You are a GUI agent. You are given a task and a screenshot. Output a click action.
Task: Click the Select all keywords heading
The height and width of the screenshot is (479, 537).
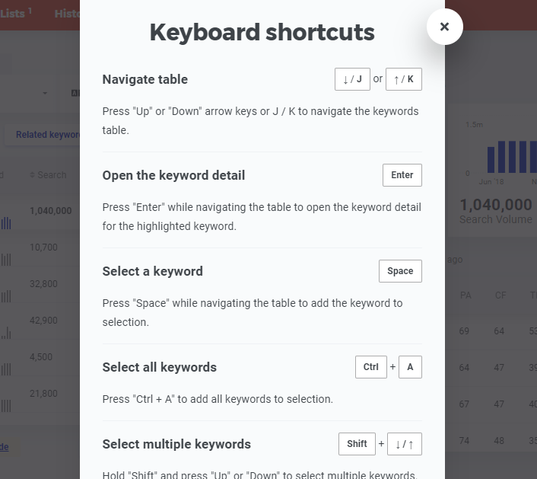(x=159, y=367)
